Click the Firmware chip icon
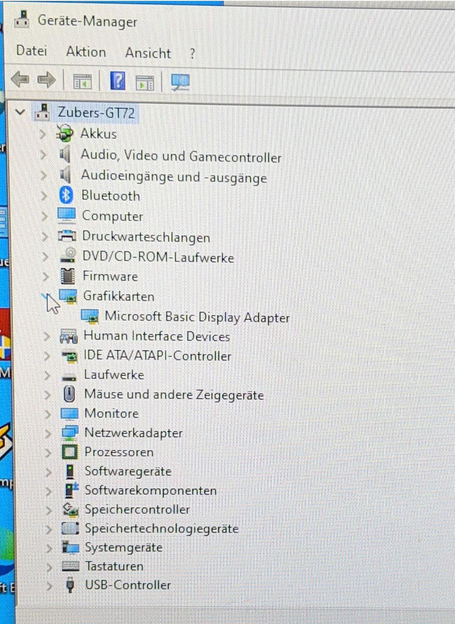This screenshot has height=624, width=455. 68,276
